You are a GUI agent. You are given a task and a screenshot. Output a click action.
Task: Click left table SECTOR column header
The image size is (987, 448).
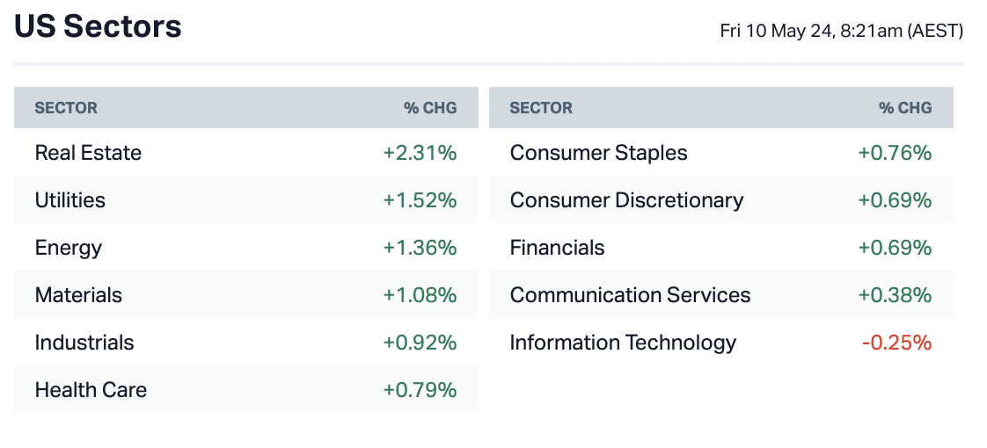66,108
